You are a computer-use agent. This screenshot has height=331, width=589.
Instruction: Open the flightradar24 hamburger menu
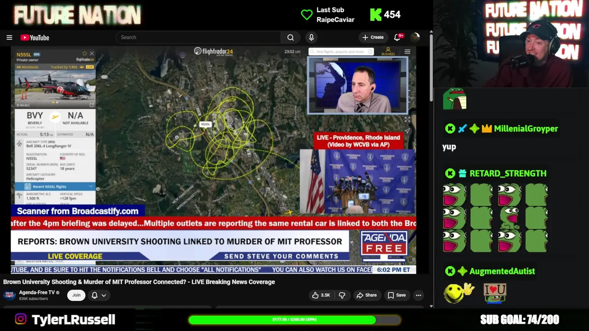(407, 51)
